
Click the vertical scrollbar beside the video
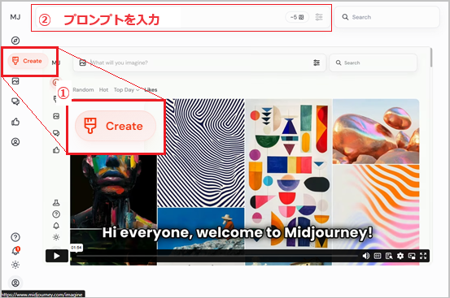[431, 58]
